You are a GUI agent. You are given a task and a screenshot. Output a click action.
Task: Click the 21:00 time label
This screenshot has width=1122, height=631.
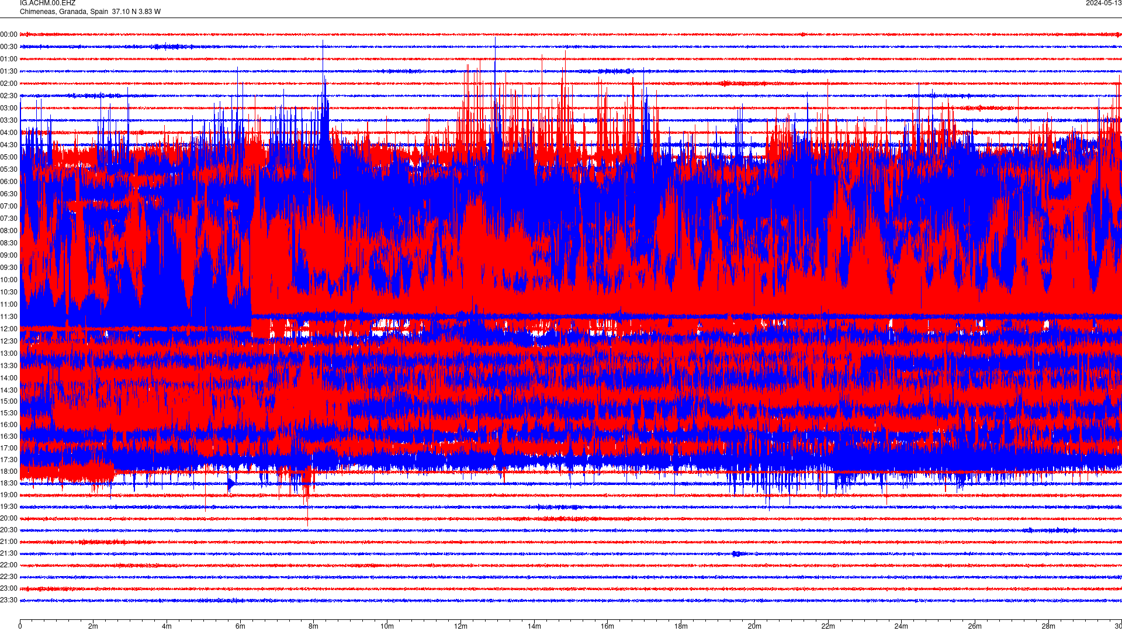(9, 542)
